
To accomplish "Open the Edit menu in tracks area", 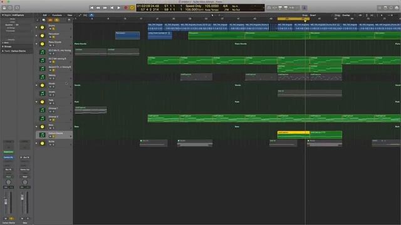I will click(45, 15).
